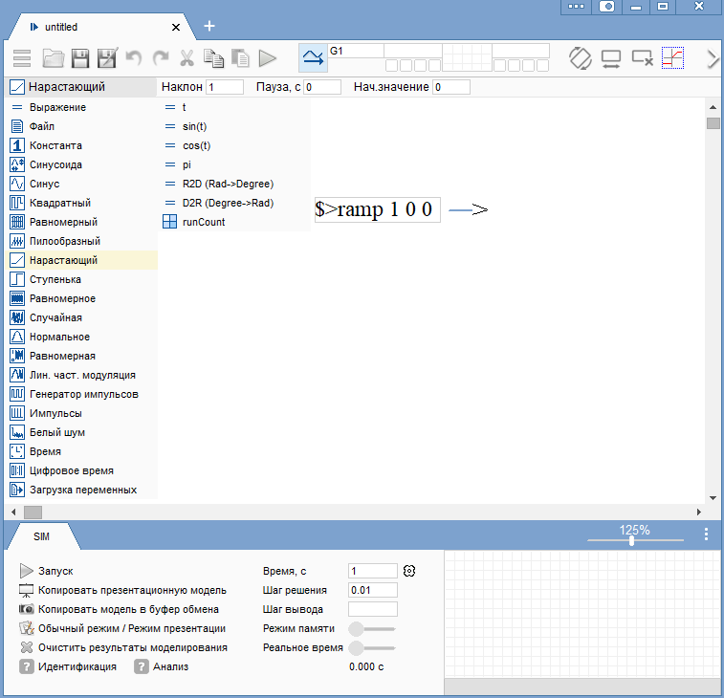The height and width of the screenshot is (698, 724).
Task: Select highlighted Нарастающий list item
Action: tap(83, 260)
